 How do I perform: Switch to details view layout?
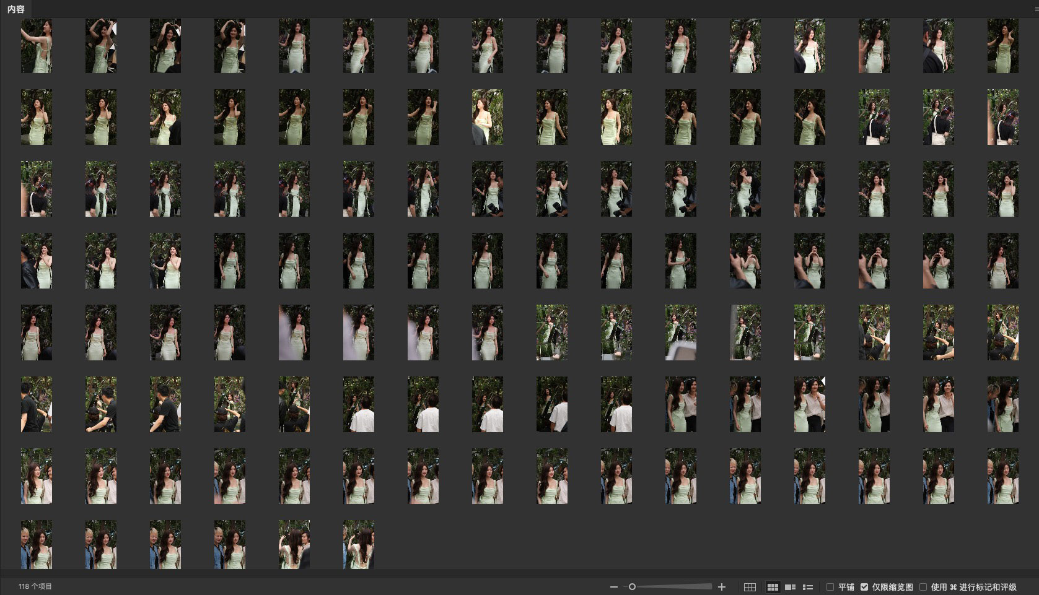coord(790,587)
